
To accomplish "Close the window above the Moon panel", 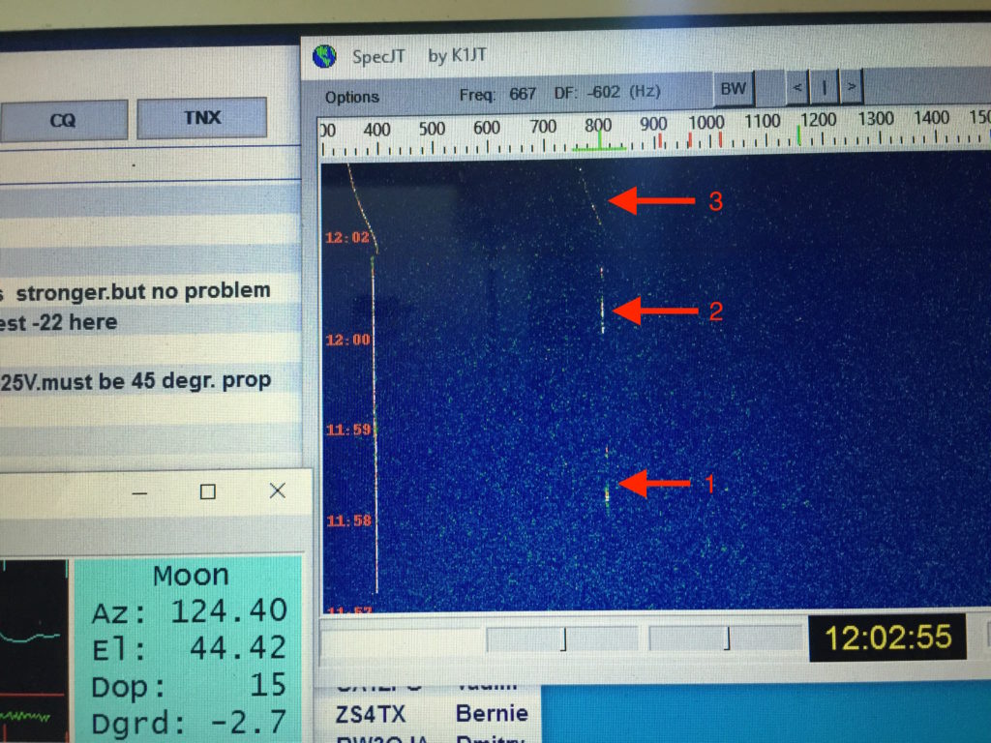I will tap(278, 490).
